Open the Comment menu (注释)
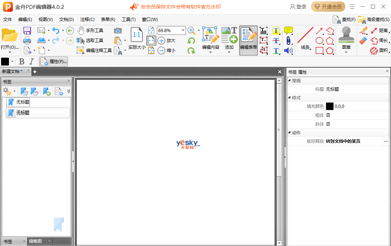The width and height of the screenshot is (391, 246). click(87, 19)
